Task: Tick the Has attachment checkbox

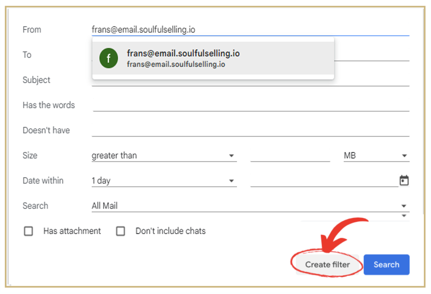Action: [28, 231]
